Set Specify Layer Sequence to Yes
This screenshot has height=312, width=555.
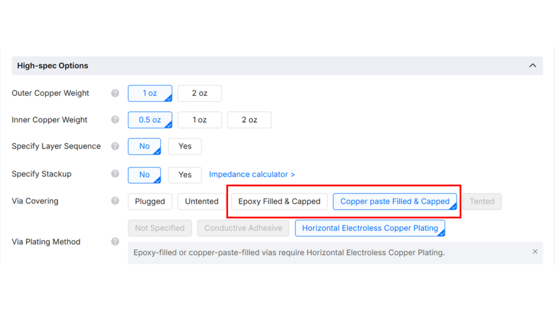(x=185, y=146)
